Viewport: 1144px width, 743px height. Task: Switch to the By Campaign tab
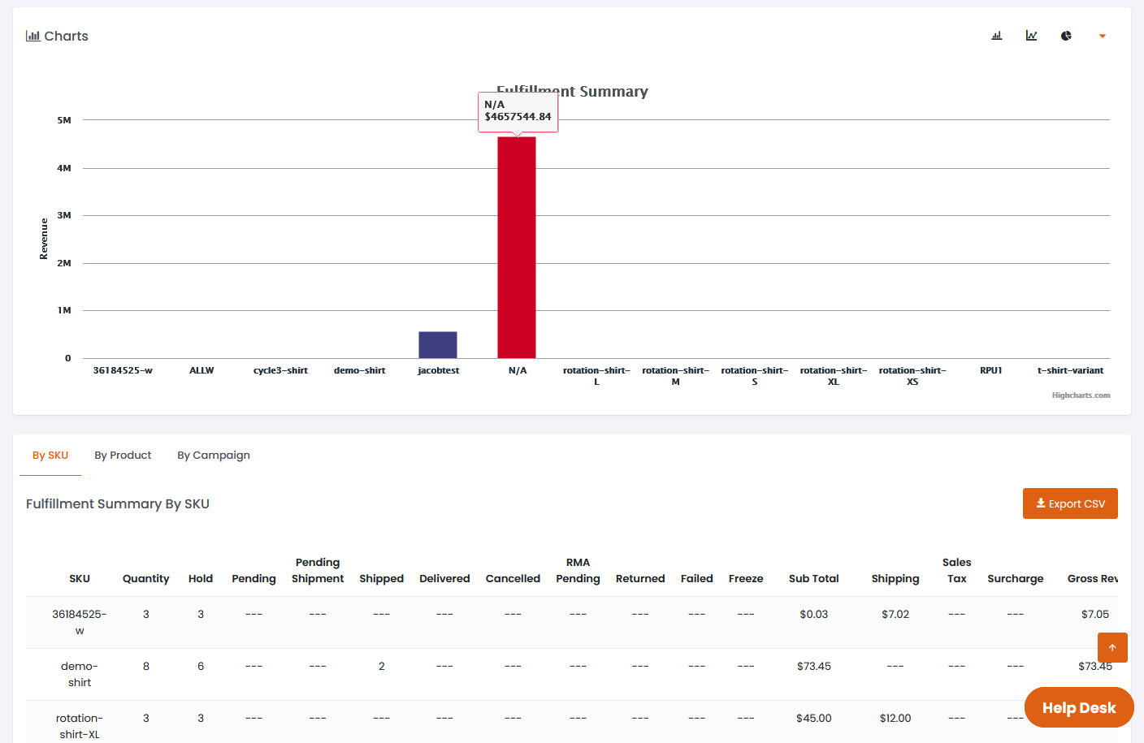click(x=214, y=456)
